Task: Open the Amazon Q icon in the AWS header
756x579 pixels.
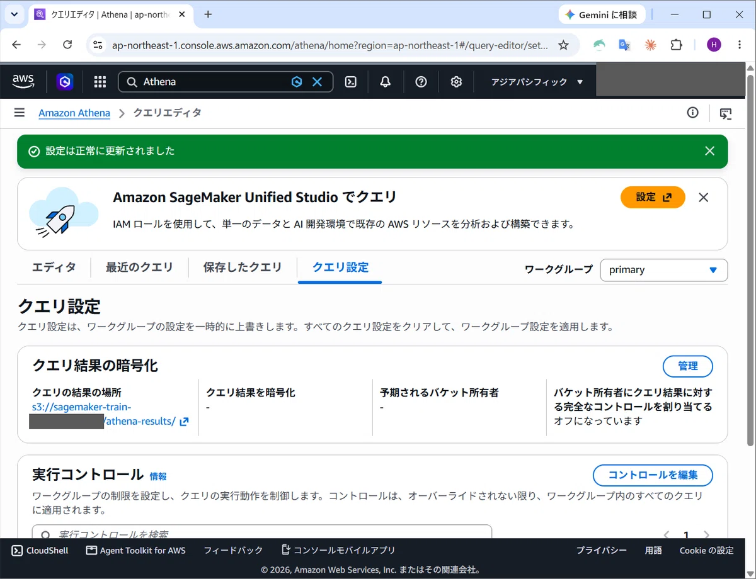Action: (65, 82)
